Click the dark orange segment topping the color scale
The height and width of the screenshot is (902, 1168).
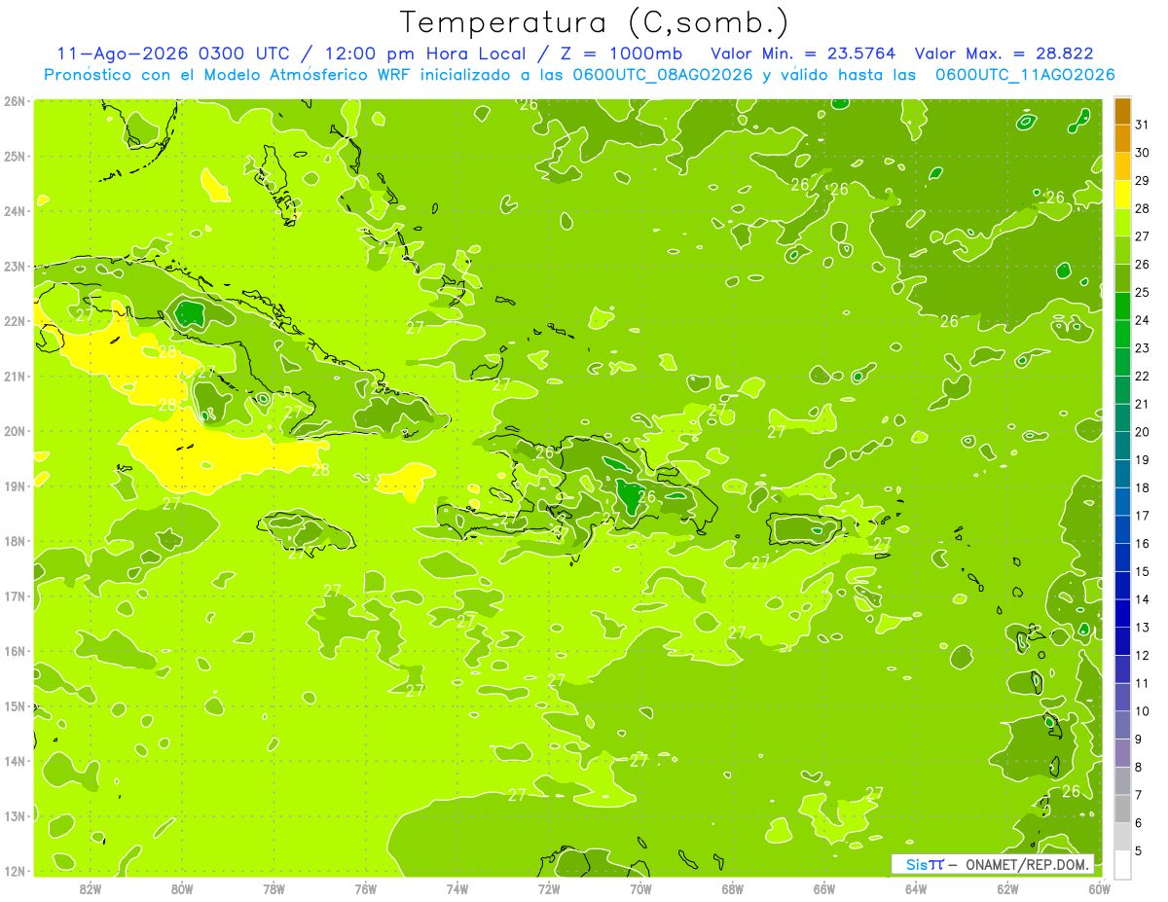coord(1122,110)
